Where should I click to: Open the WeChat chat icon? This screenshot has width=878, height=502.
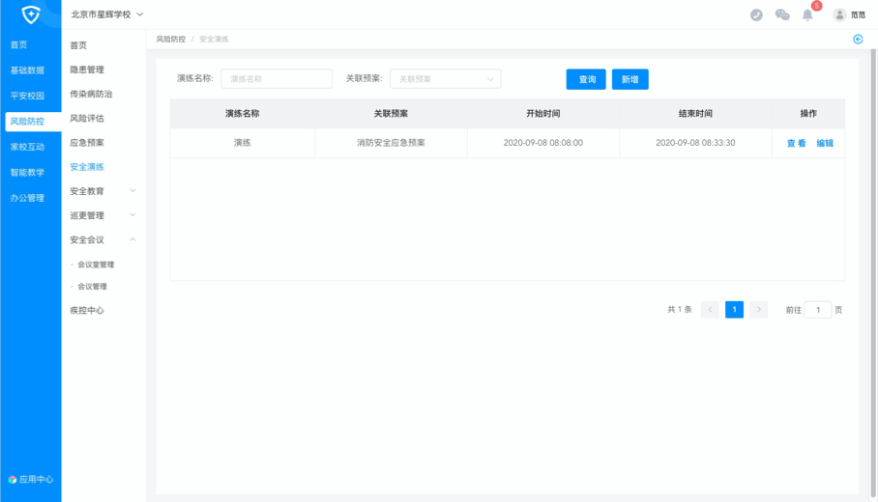[x=782, y=14]
